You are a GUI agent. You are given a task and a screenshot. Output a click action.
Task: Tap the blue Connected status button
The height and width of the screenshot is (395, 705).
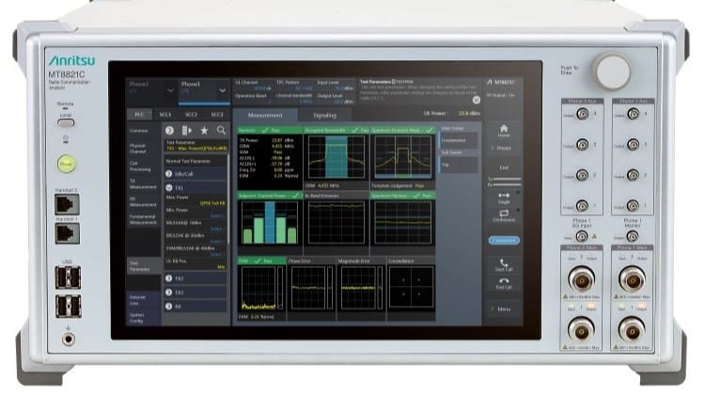click(x=504, y=240)
